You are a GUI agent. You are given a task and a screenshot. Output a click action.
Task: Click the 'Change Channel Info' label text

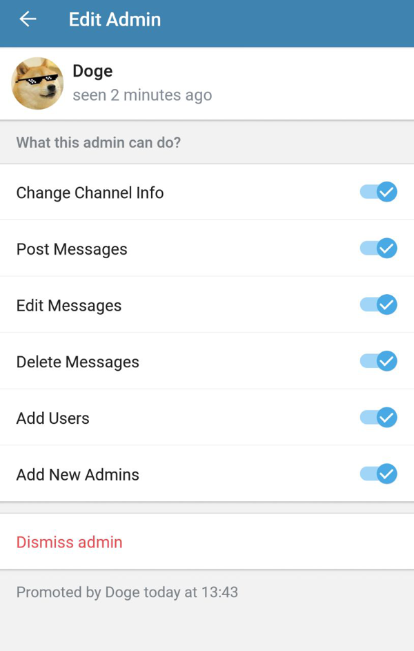coord(90,193)
